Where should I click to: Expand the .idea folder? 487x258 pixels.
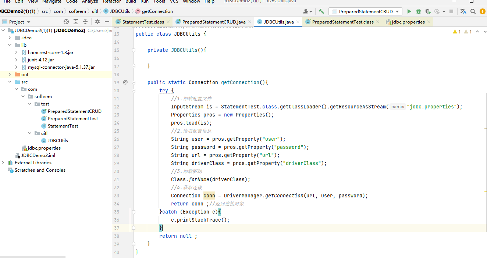(10, 37)
